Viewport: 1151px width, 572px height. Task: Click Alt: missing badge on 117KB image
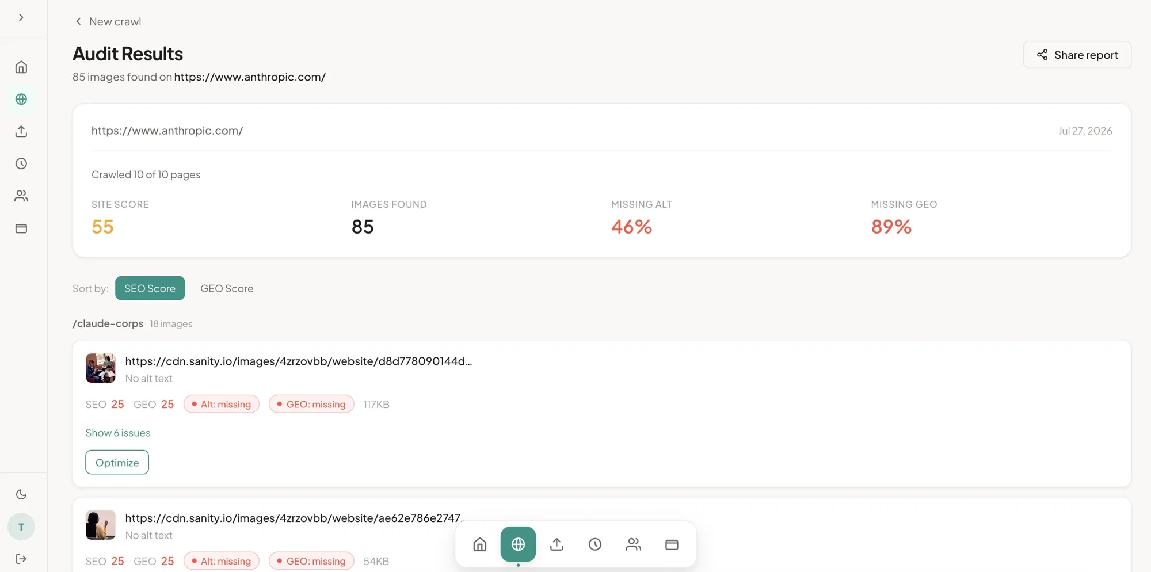click(222, 404)
